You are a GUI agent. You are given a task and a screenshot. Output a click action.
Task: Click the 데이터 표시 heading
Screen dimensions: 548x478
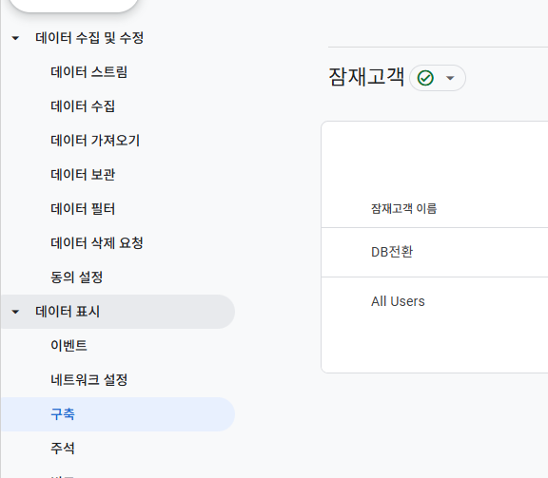pos(68,312)
